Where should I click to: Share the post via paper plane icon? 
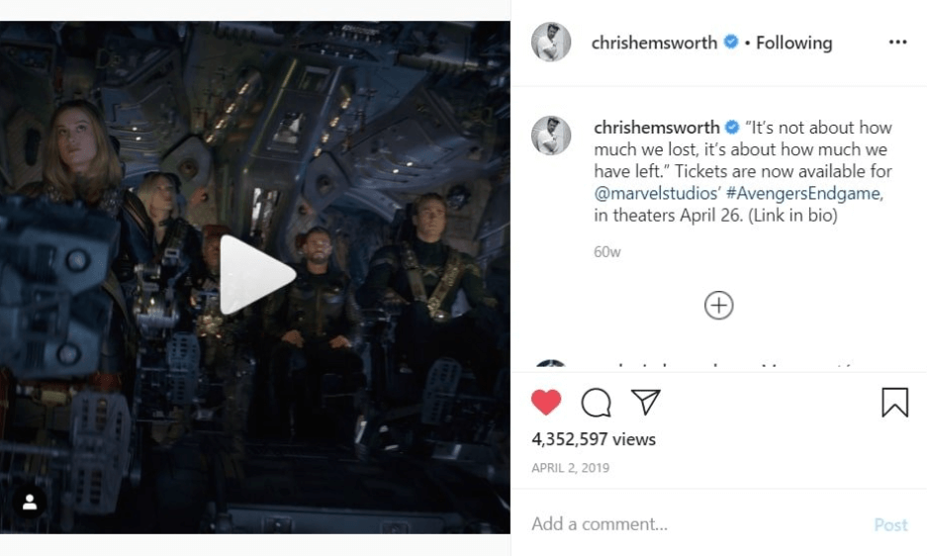[646, 402]
